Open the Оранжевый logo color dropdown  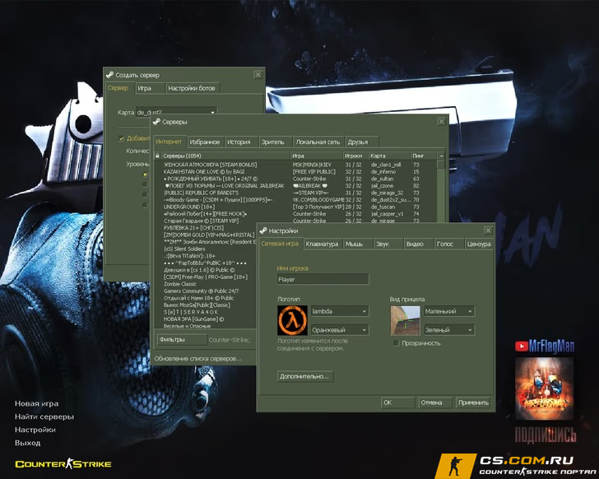tap(340, 330)
